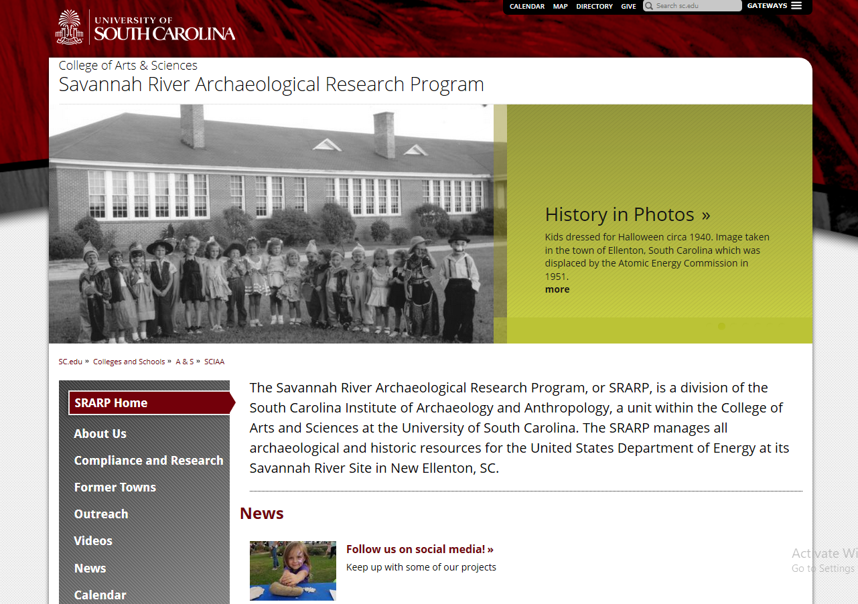The height and width of the screenshot is (604, 858).
Task: Go to A & S breadcrumb
Action: (x=185, y=362)
